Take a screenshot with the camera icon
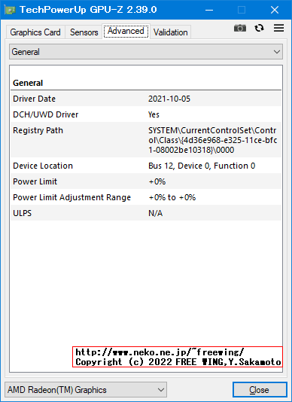Image resolution: width=292 pixels, height=402 pixels. pos(240,28)
